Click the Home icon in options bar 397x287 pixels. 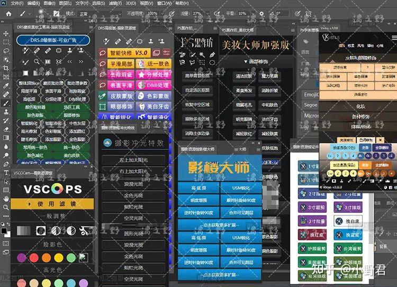(x=8, y=14)
